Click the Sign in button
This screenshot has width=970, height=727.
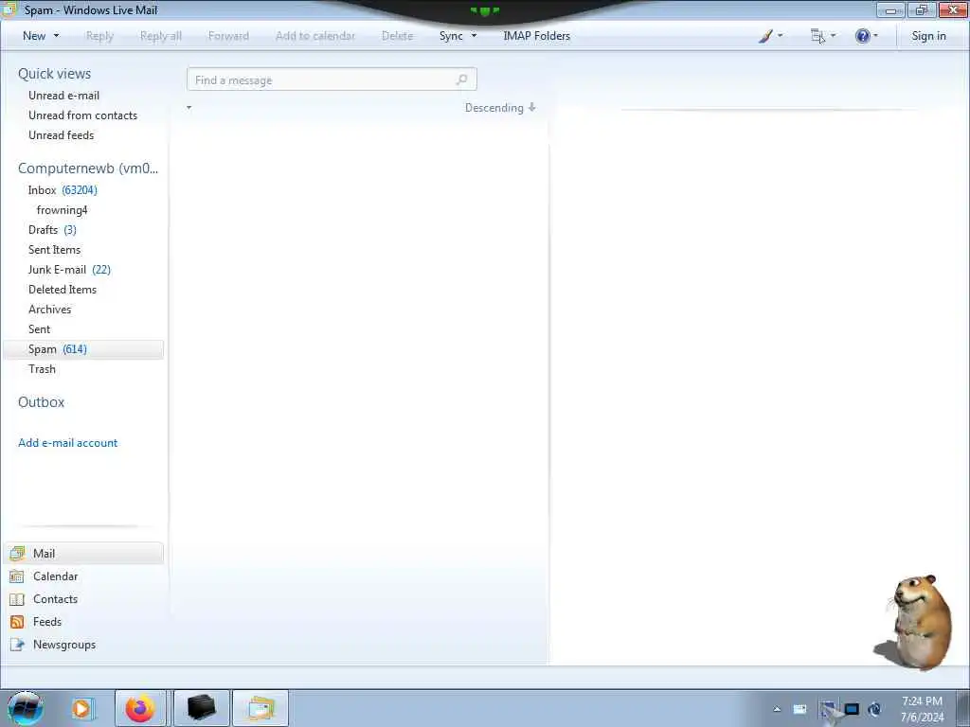[928, 36]
